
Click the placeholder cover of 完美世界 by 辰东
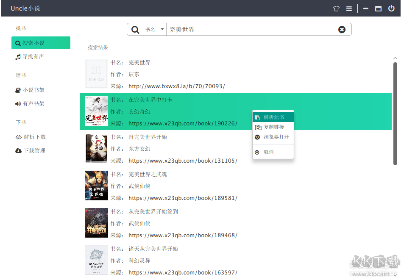96,74
